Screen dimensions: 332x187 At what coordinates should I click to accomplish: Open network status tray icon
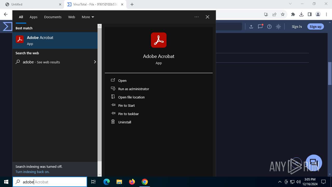(292, 182)
